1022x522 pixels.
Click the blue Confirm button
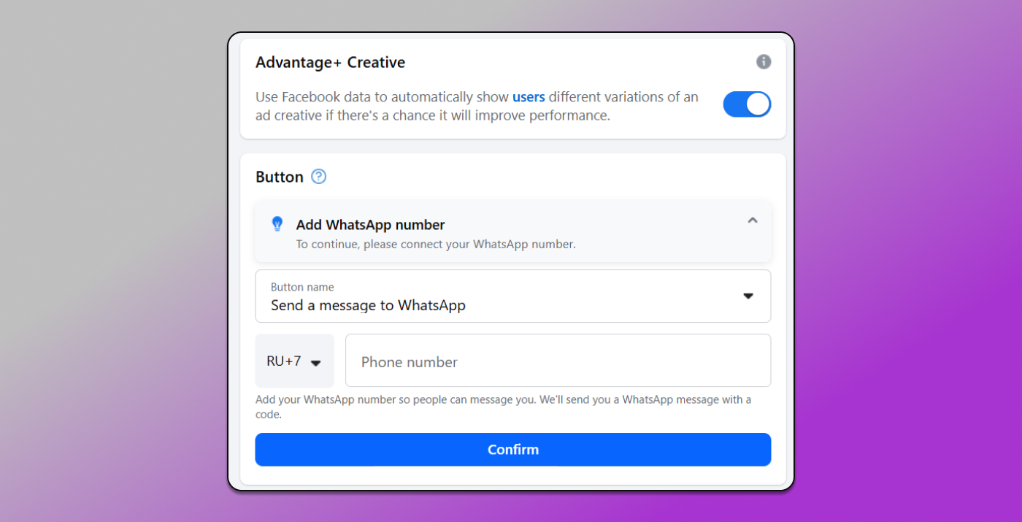click(x=512, y=450)
